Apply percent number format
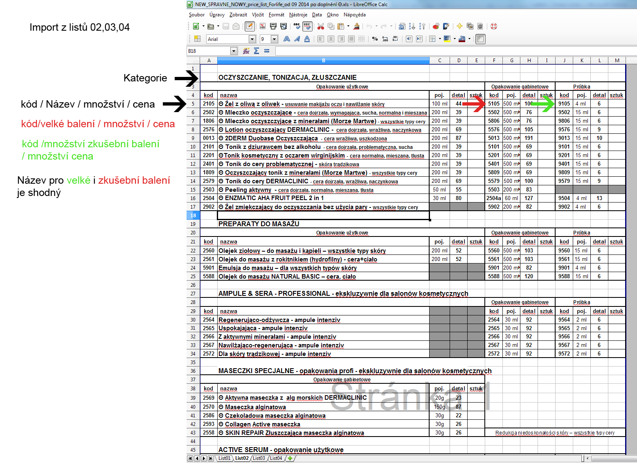 [375, 39]
